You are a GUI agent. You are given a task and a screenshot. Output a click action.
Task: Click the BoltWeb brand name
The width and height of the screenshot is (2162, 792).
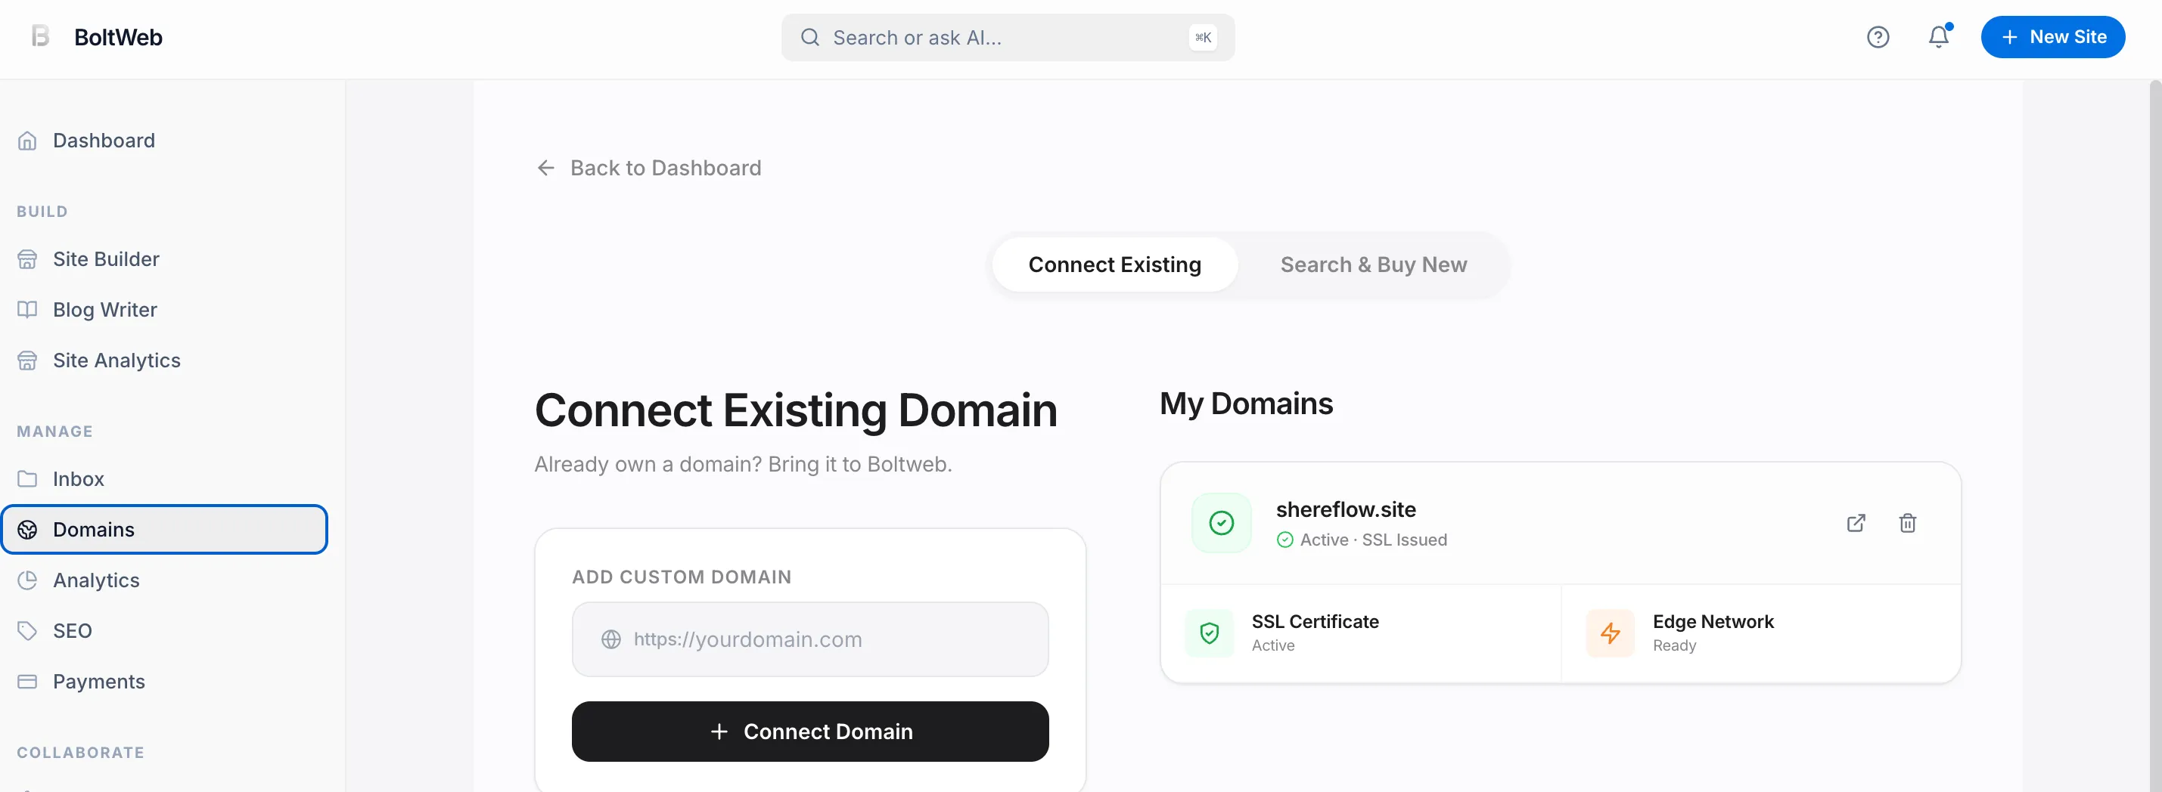coord(118,37)
